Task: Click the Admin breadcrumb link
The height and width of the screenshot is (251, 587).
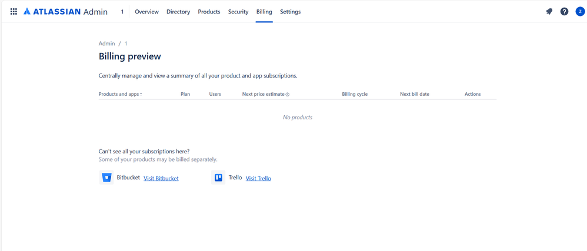Action: pyautogui.click(x=106, y=43)
